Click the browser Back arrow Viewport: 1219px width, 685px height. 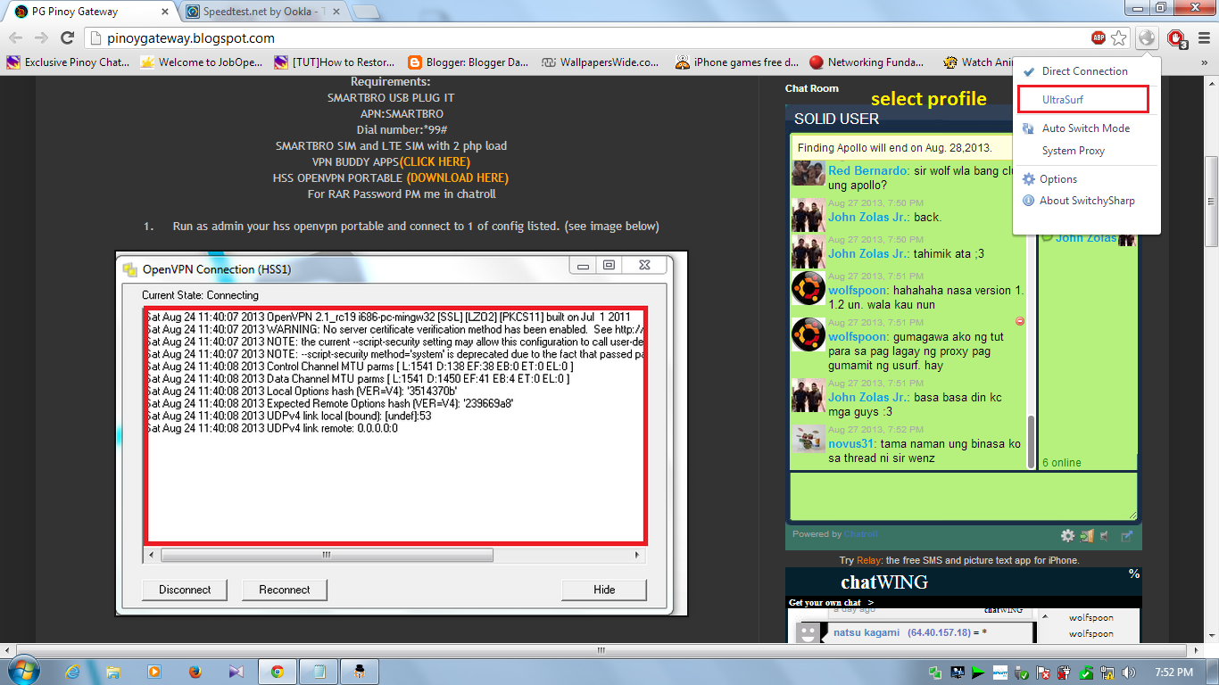tap(16, 38)
